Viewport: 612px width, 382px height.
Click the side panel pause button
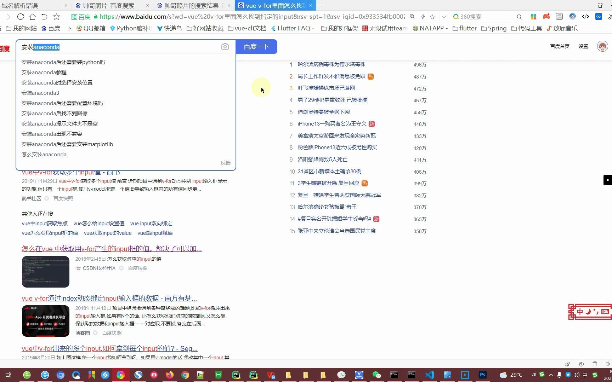pyautogui.click(x=608, y=180)
